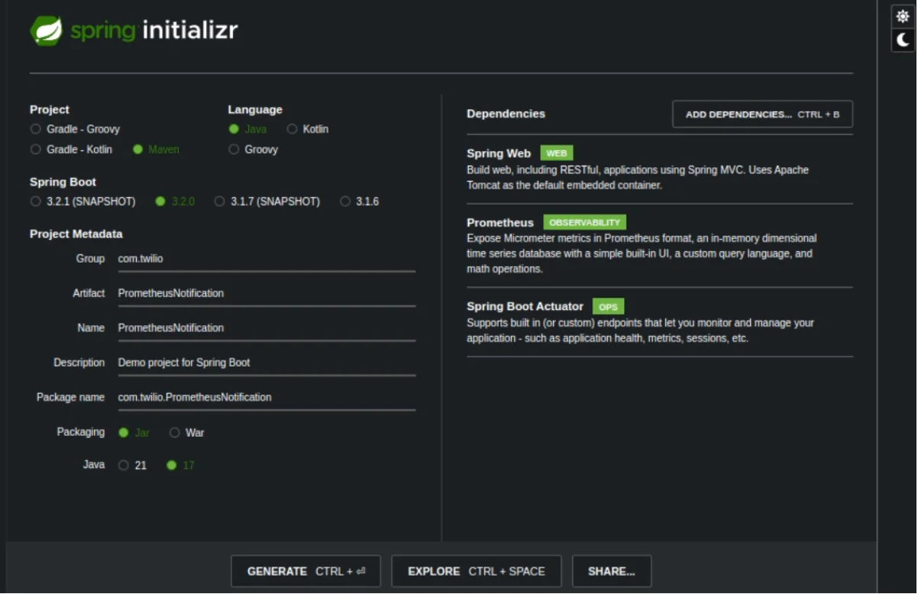The image size is (918, 594).
Task: Click the Dependencies heading
Action: coord(506,114)
